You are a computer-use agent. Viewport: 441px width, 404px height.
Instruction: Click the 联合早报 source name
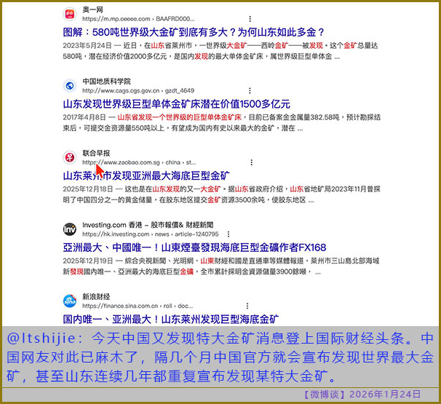(x=96, y=154)
